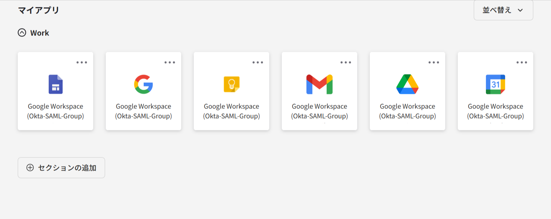Click the マイアプリ heading
Image resolution: width=551 pixels, height=219 pixels.
click(x=39, y=10)
